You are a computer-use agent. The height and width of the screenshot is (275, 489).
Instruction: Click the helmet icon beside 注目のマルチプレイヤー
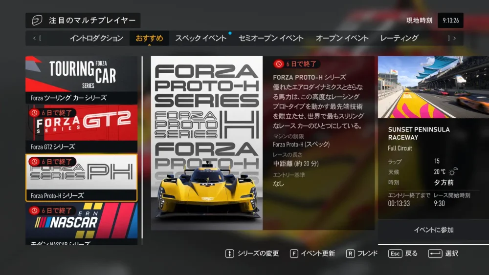click(x=37, y=20)
